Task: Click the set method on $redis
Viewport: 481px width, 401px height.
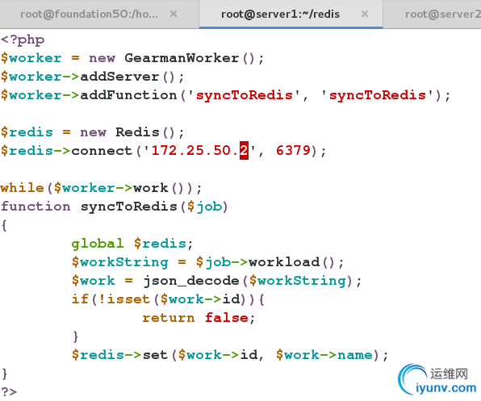Action: [155, 355]
